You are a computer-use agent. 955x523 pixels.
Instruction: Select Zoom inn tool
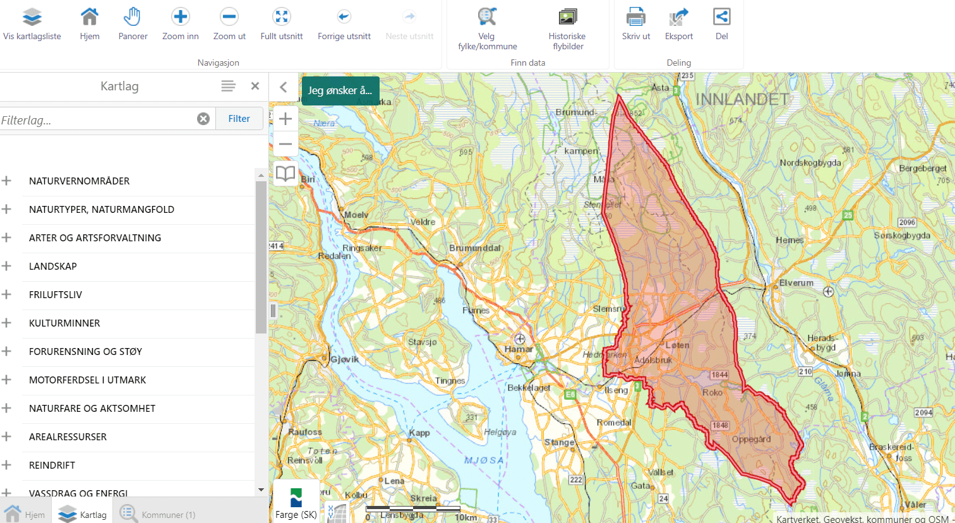coord(181,25)
